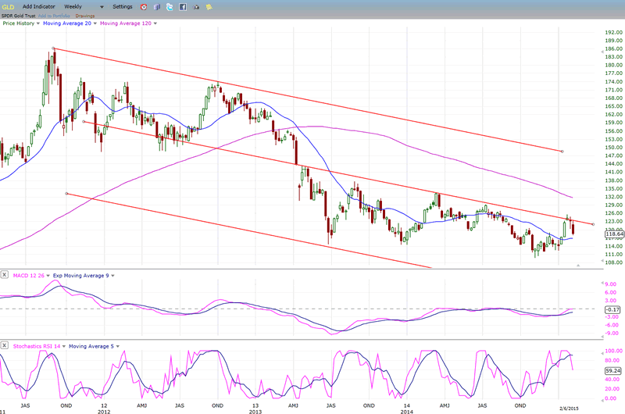
Task: Expand Moving Average 120 options
Action: point(155,23)
